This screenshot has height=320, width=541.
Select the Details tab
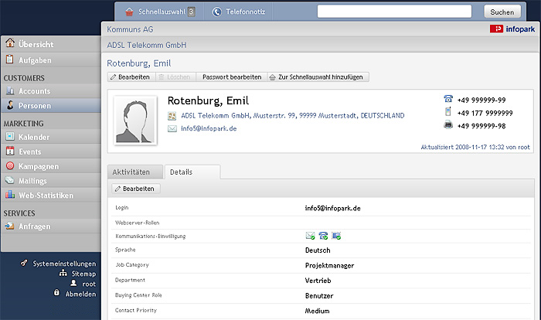pyautogui.click(x=192, y=172)
